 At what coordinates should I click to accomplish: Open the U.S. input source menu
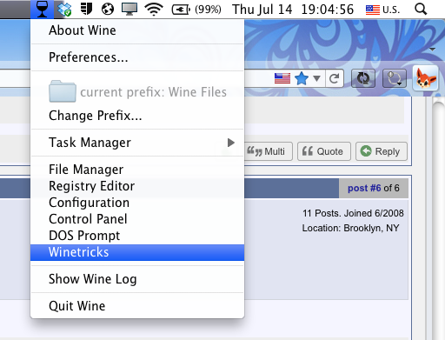point(382,10)
